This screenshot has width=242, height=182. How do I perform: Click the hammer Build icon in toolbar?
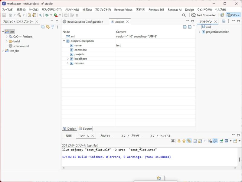19,15
